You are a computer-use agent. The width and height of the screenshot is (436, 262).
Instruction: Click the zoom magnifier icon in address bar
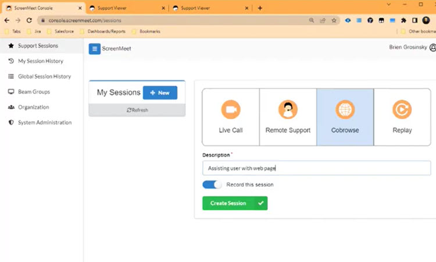[x=312, y=20]
